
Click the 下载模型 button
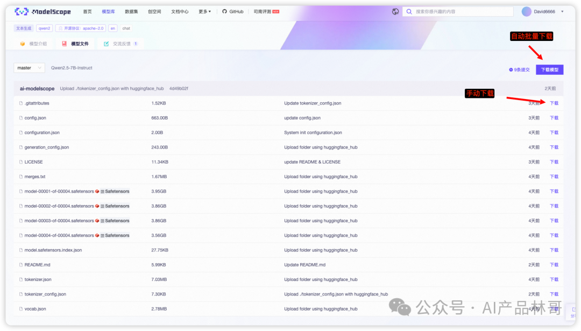(549, 69)
